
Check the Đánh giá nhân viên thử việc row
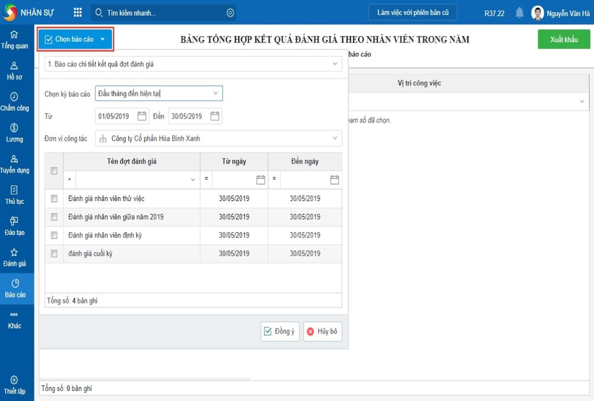click(x=54, y=199)
